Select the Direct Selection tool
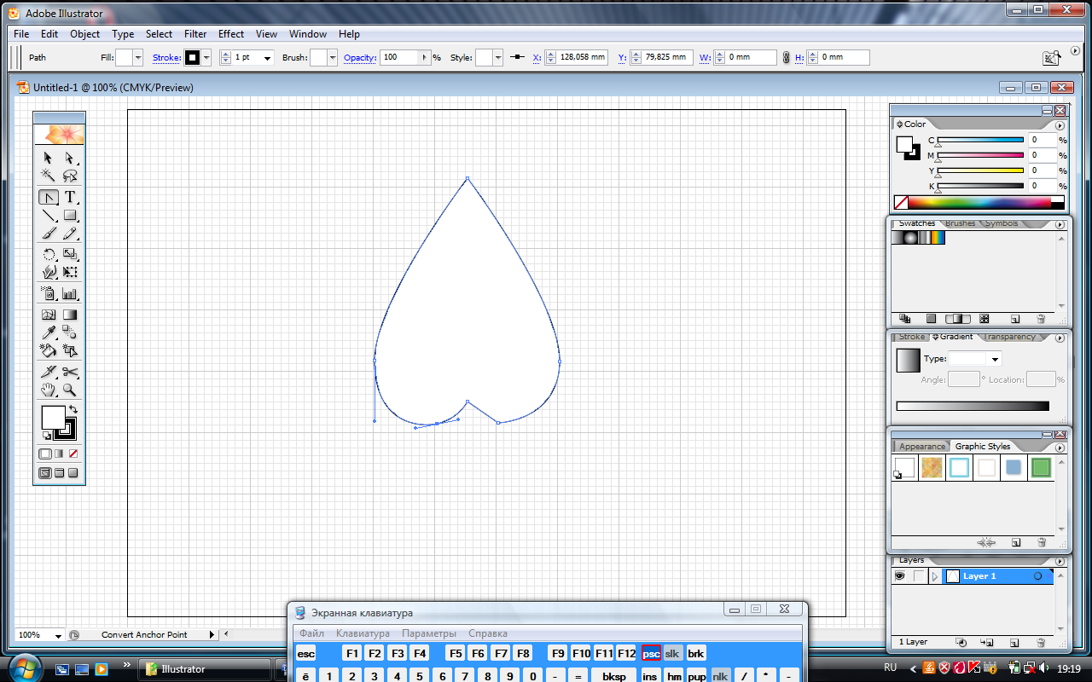The width and height of the screenshot is (1092, 682). point(70,158)
